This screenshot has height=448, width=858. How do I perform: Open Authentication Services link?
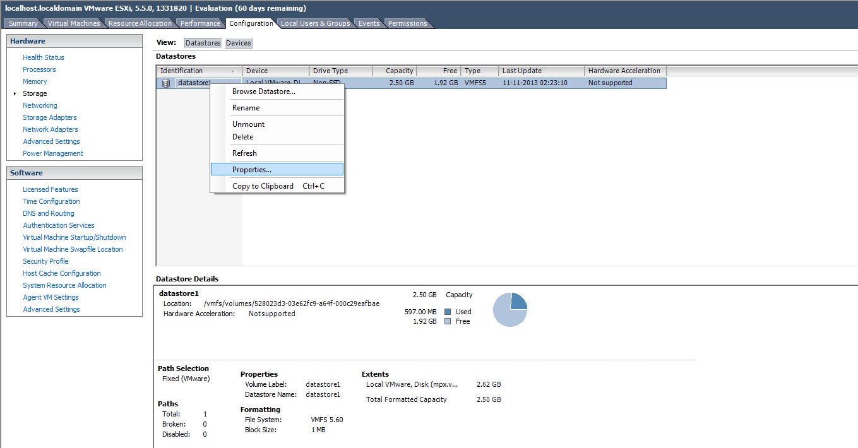[59, 225]
